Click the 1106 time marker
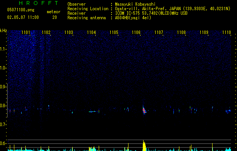 point(136,32)
